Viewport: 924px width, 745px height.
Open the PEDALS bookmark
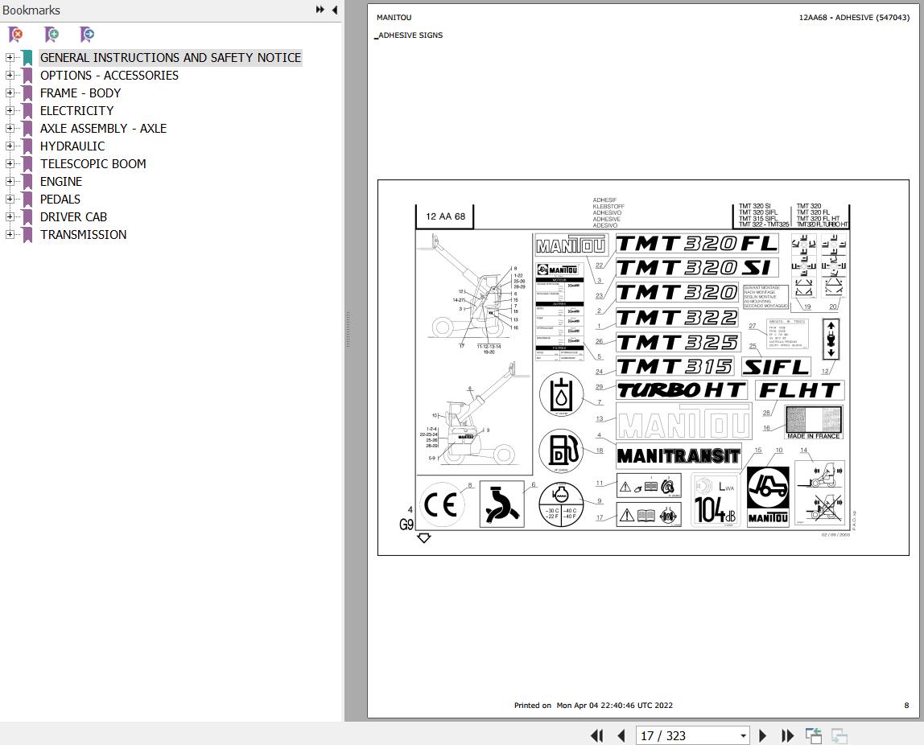pyautogui.click(x=60, y=199)
